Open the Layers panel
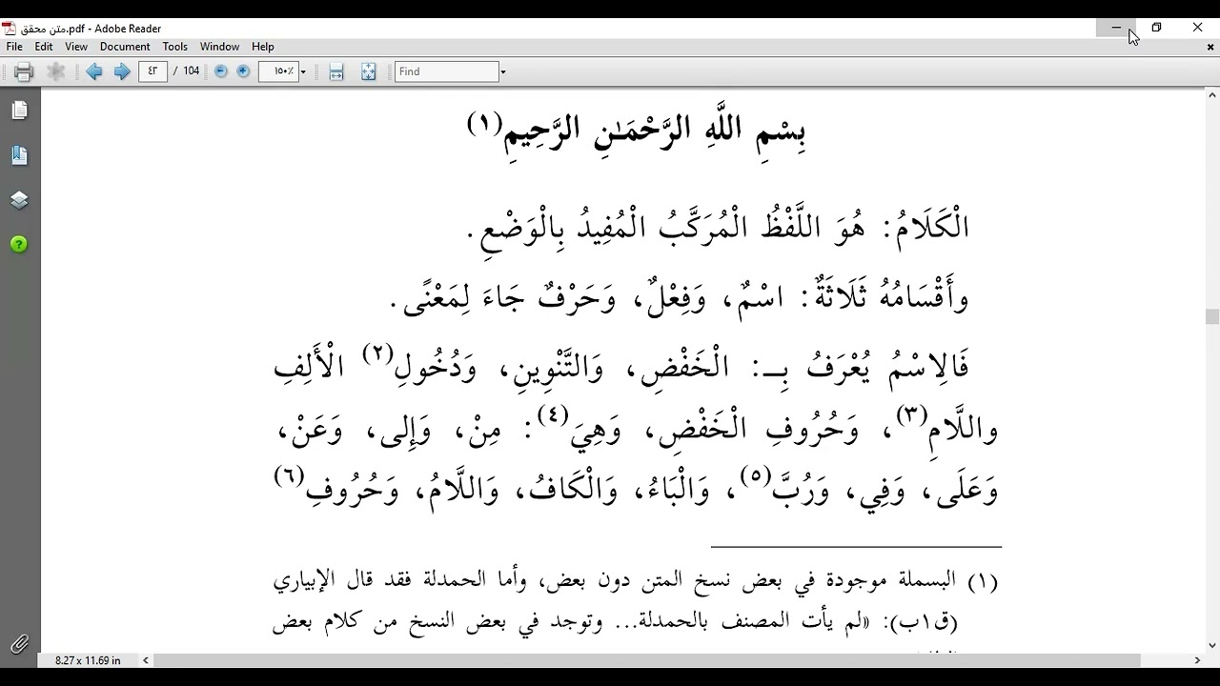 19,200
